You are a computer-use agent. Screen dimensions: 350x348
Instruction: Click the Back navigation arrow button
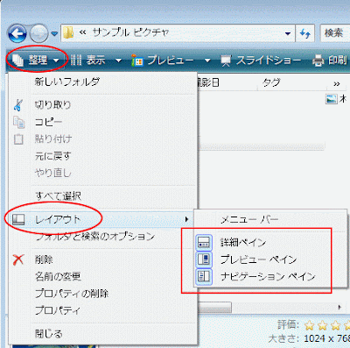(17, 34)
